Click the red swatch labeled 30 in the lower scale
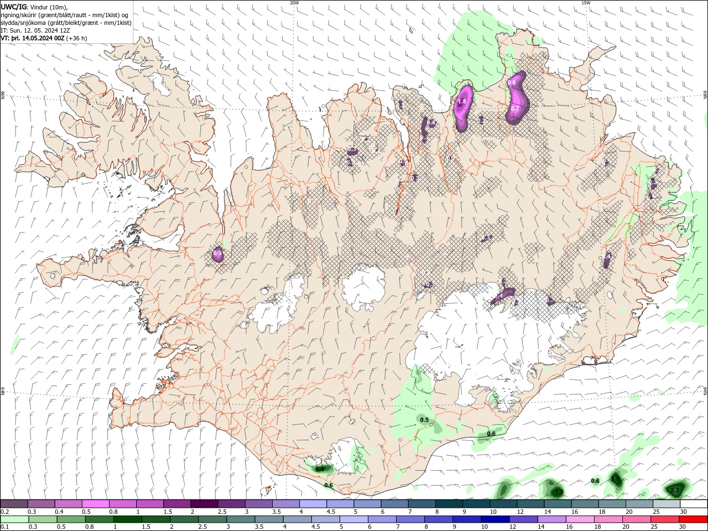 (x=693, y=519)
